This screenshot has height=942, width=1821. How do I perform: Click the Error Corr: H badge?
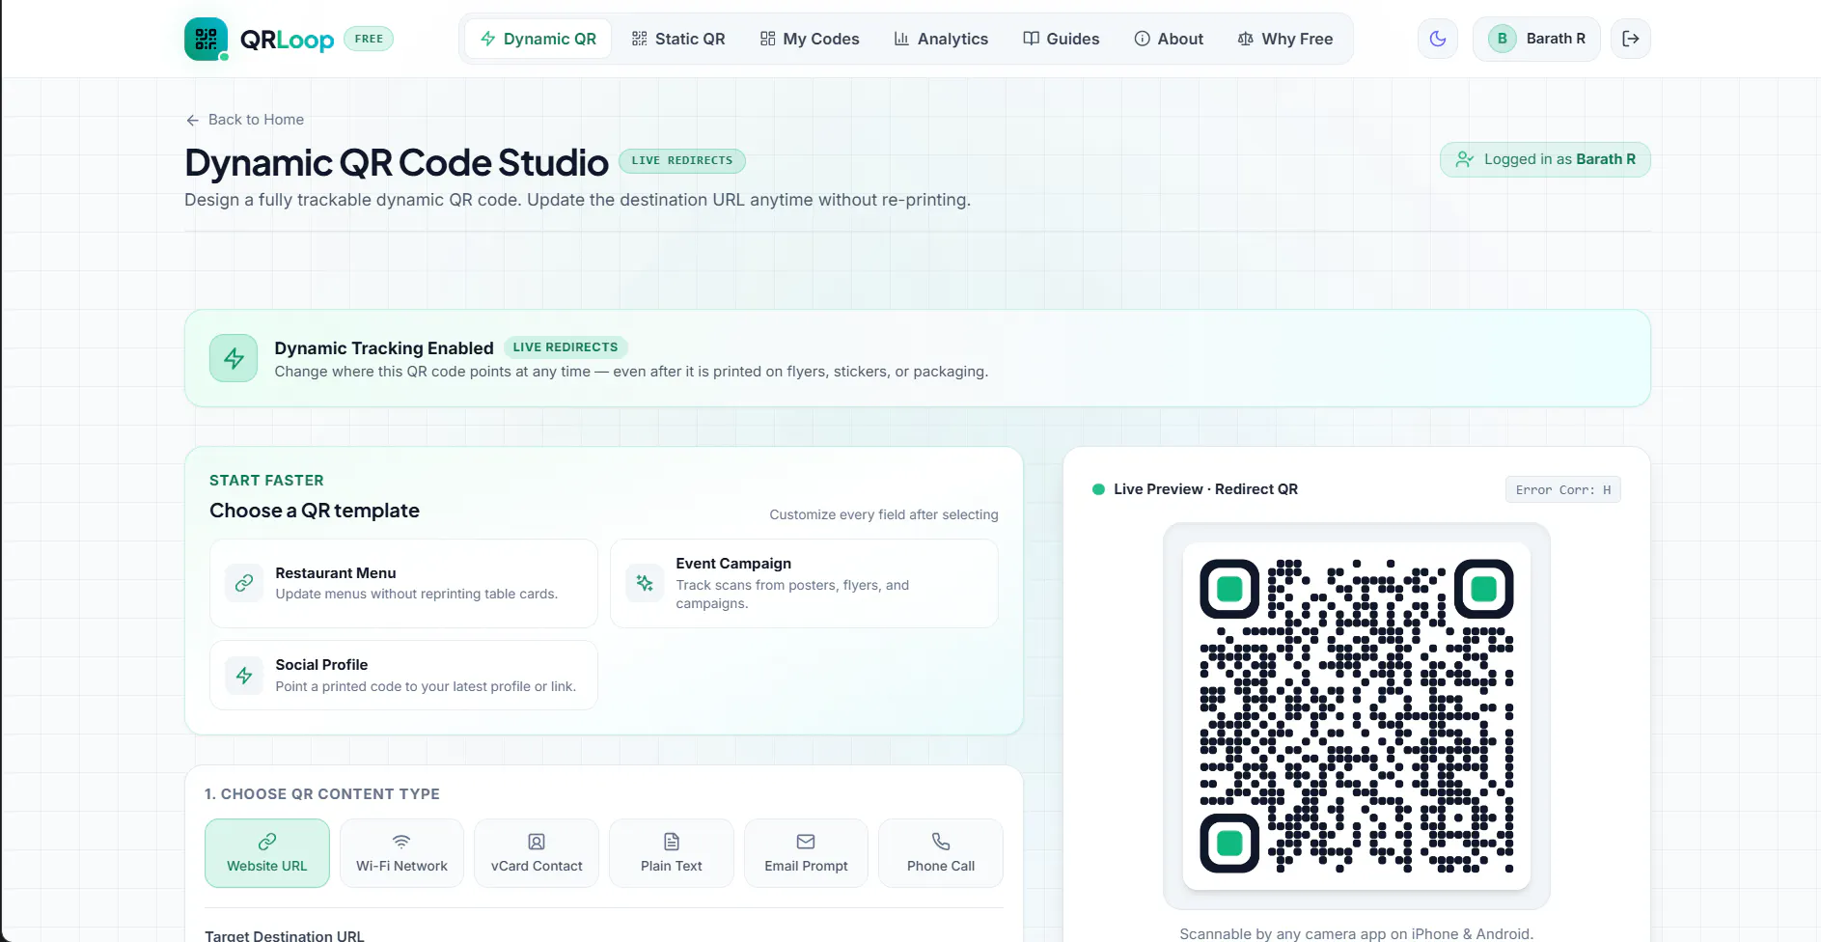(1563, 489)
